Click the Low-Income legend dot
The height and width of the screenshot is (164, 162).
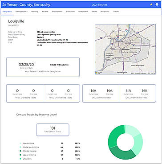point(20,143)
